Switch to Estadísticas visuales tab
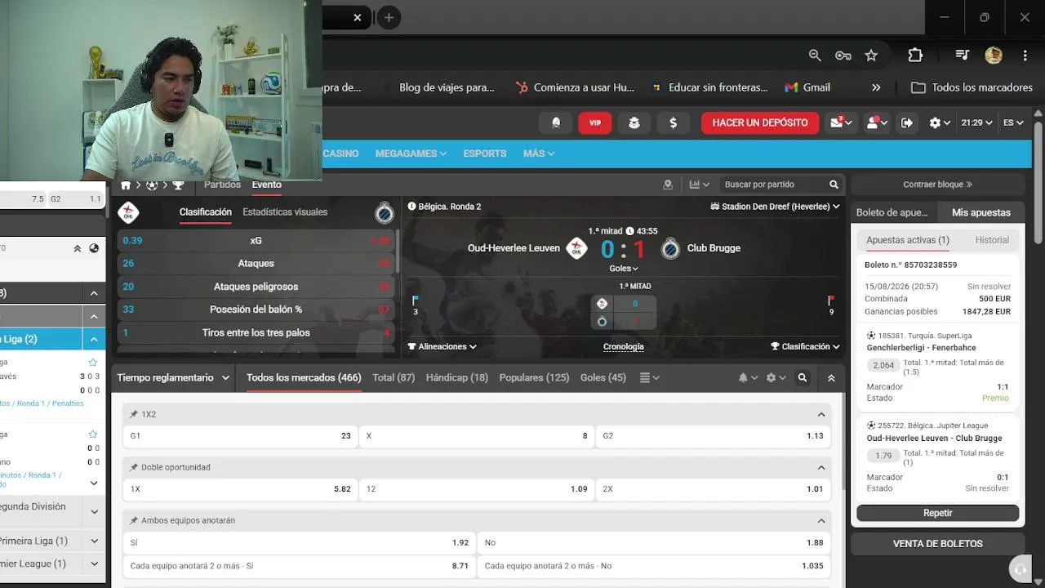 tap(285, 212)
